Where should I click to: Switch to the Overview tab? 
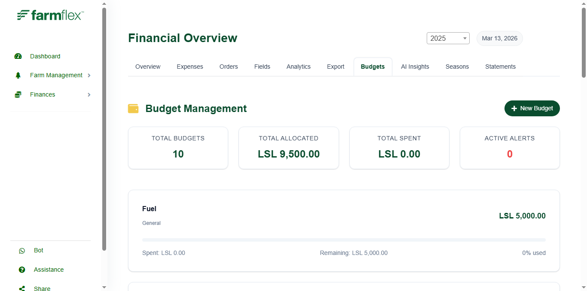coord(148,67)
